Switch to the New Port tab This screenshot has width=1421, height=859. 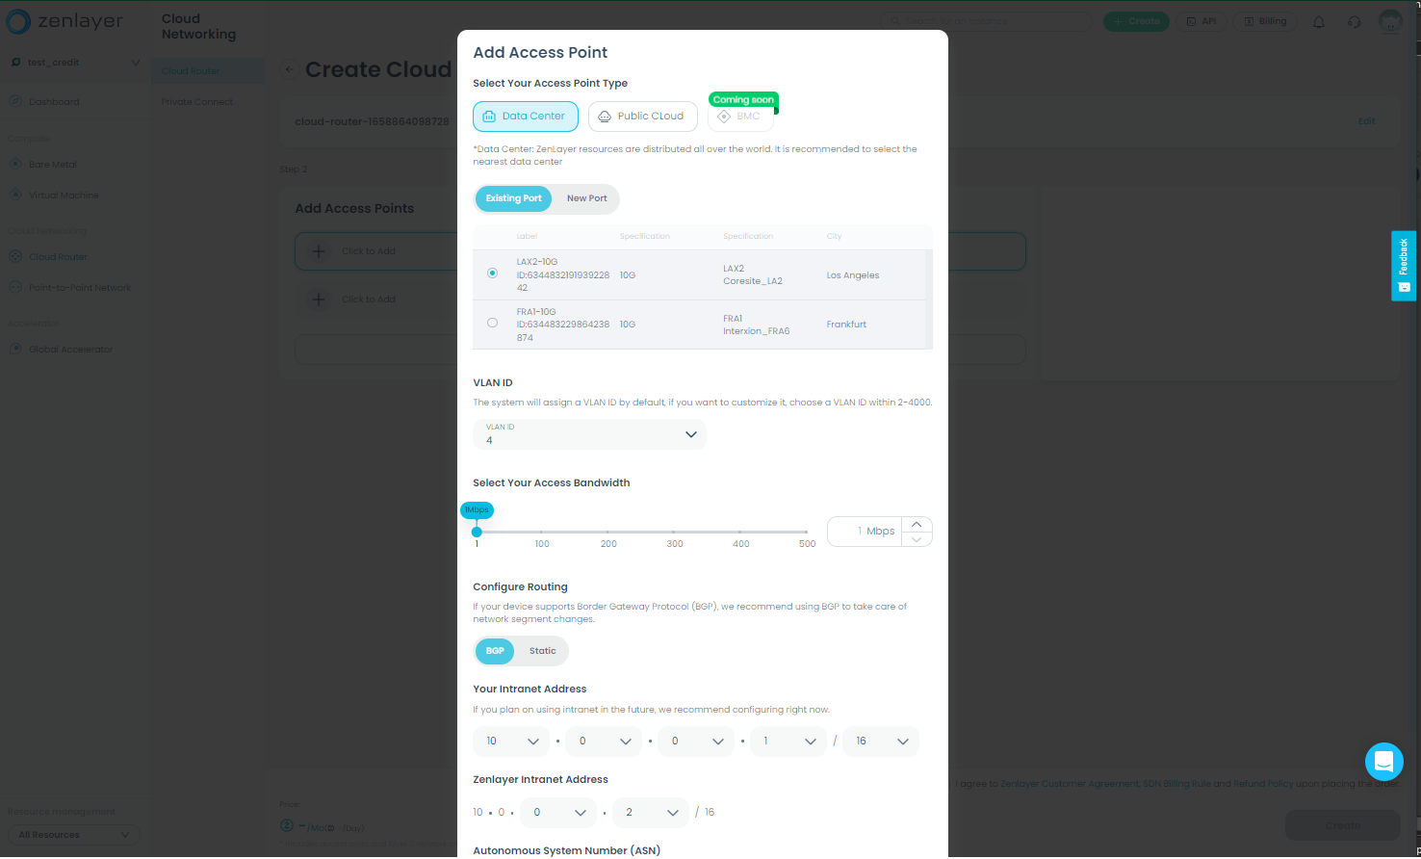click(586, 198)
